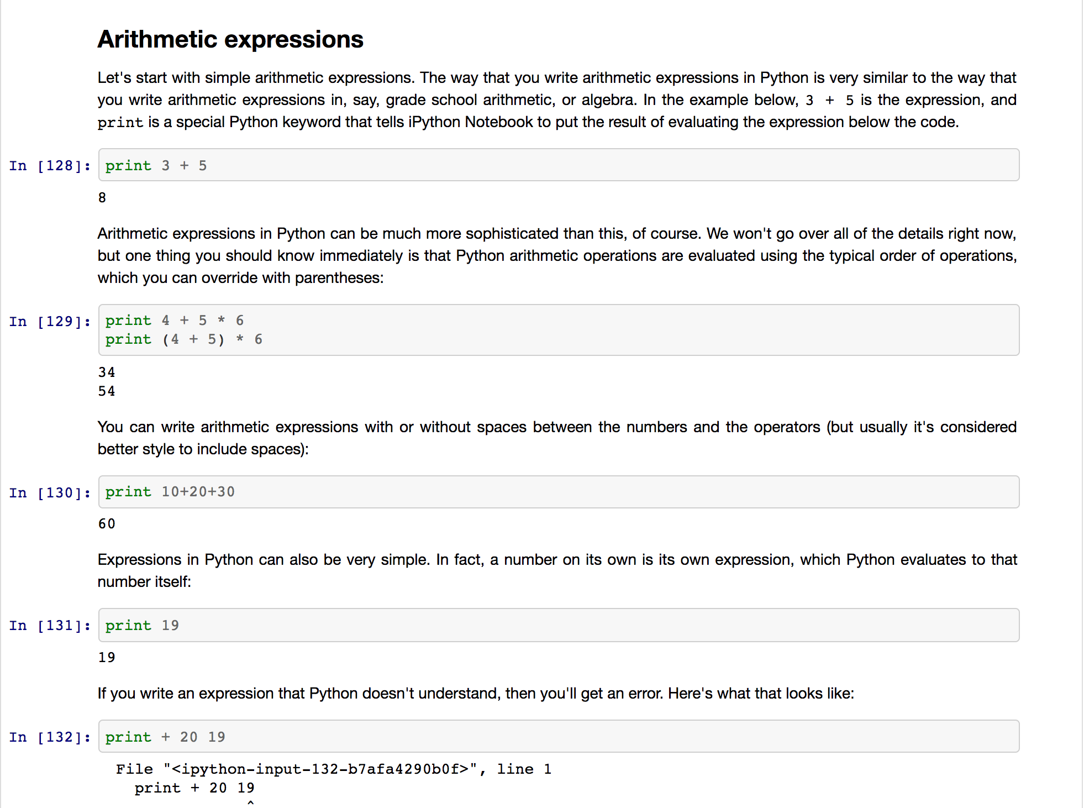This screenshot has width=1084, height=808.
Task: Click the code cell with print + 20 19
Action: (559, 736)
